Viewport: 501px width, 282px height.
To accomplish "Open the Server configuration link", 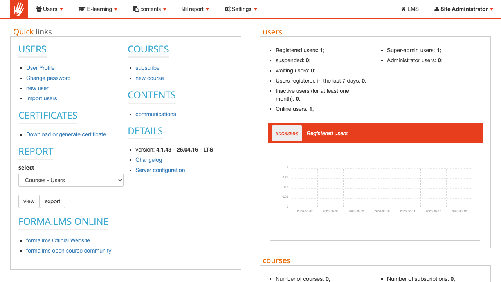I will 160,170.
